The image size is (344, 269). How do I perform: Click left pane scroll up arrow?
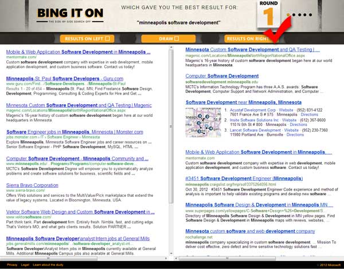(x=171, y=47)
